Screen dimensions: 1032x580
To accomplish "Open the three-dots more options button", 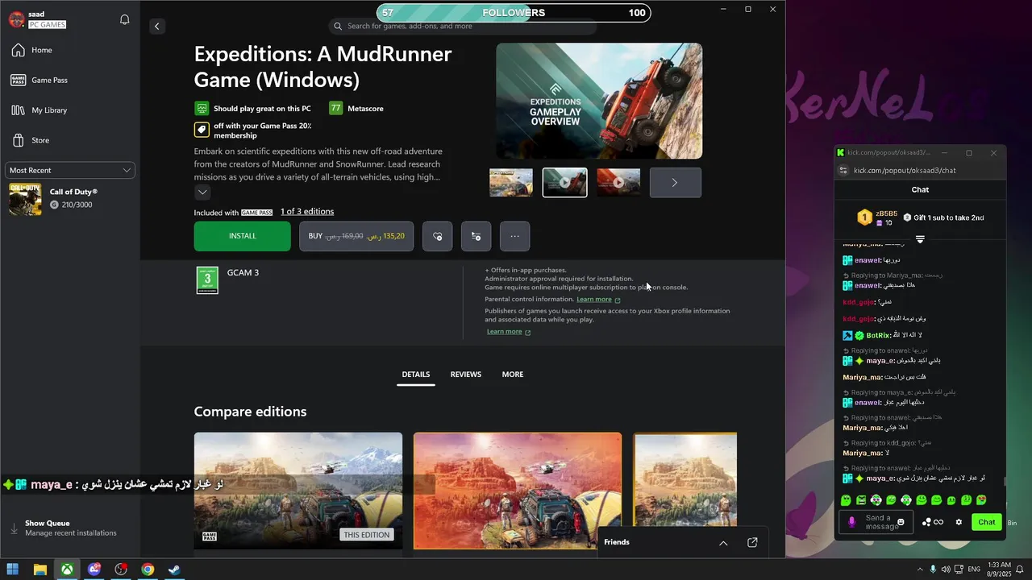I will tap(514, 236).
